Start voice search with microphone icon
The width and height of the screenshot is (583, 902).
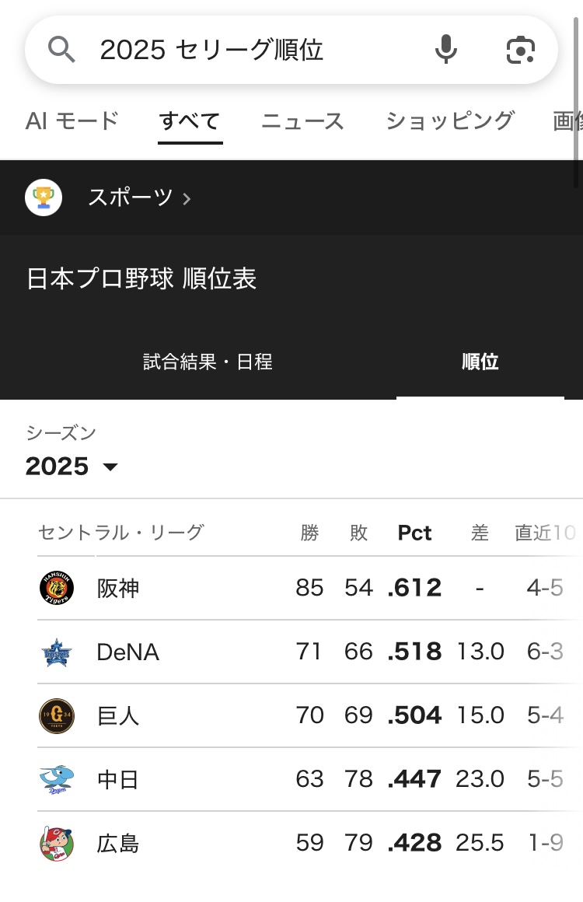(x=445, y=50)
